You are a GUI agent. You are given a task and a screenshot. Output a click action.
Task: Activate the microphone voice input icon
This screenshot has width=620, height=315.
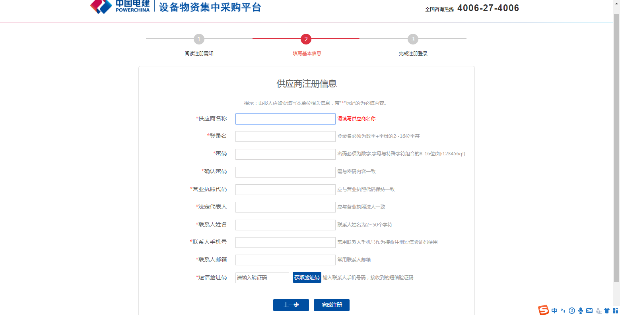click(x=581, y=311)
